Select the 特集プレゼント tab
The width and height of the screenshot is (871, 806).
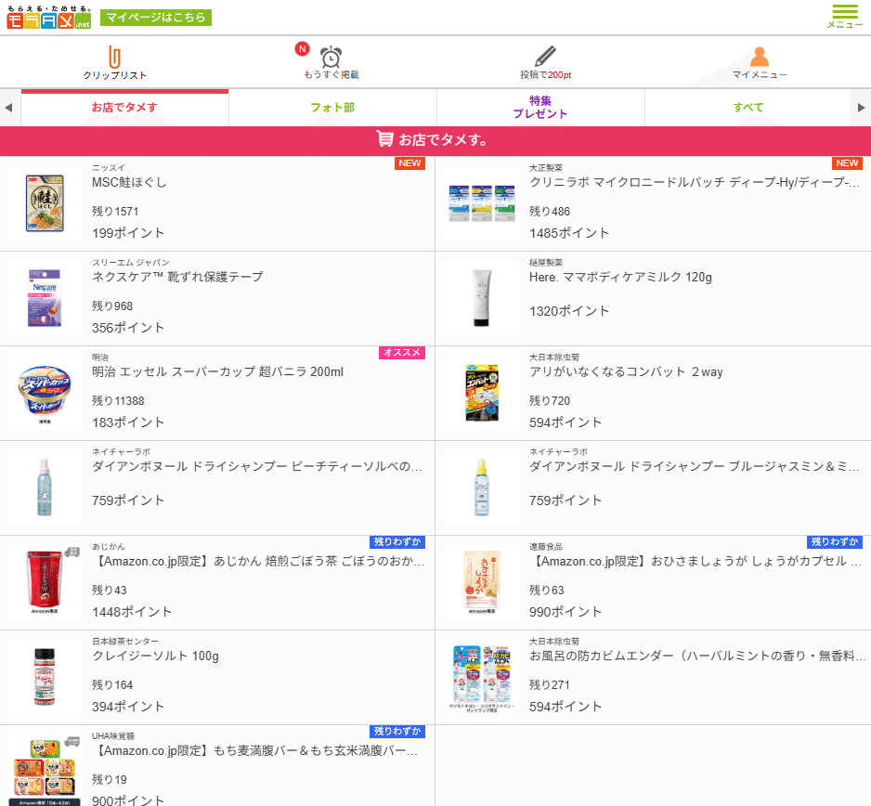[540, 107]
